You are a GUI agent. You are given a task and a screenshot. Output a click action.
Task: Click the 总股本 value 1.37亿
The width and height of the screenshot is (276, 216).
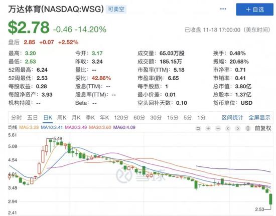[x=243, y=95]
